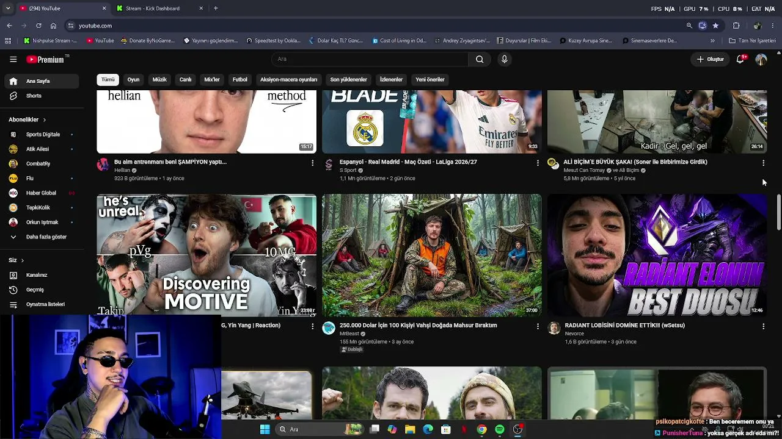Image resolution: width=782 pixels, height=439 pixels.
Task: Switch to OBS Studio in the taskbar
Action: coord(517,429)
